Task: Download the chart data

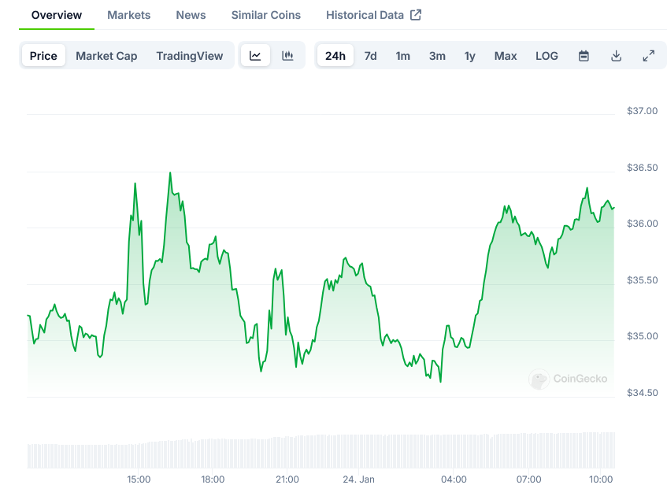Action: (x=616, y=56)
